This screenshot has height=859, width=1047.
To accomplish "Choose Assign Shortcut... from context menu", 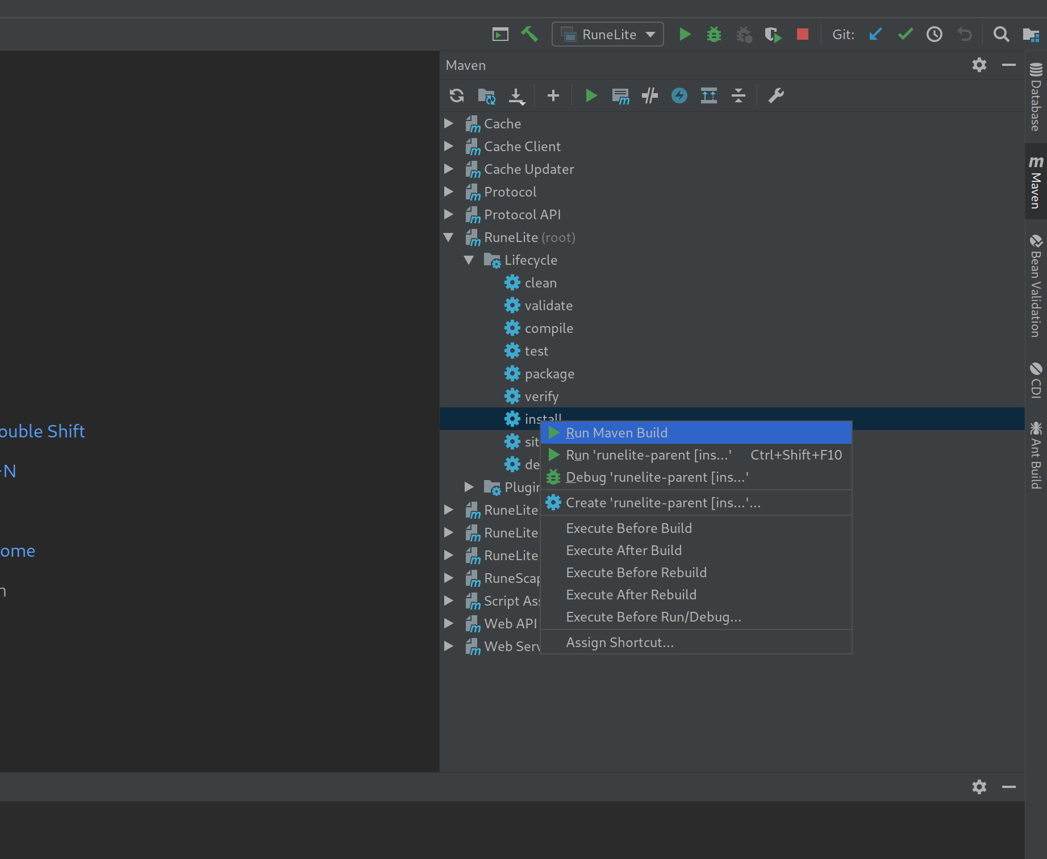I will 696,643.
